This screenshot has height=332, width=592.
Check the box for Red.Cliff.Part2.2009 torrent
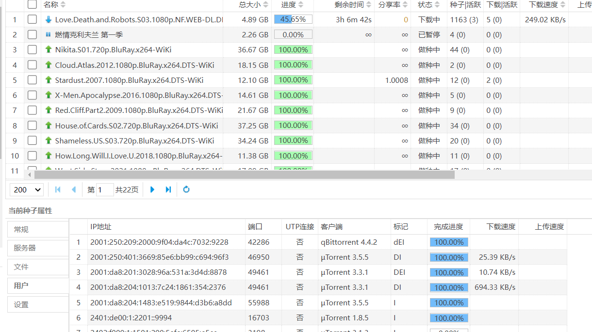coord(32,111)
